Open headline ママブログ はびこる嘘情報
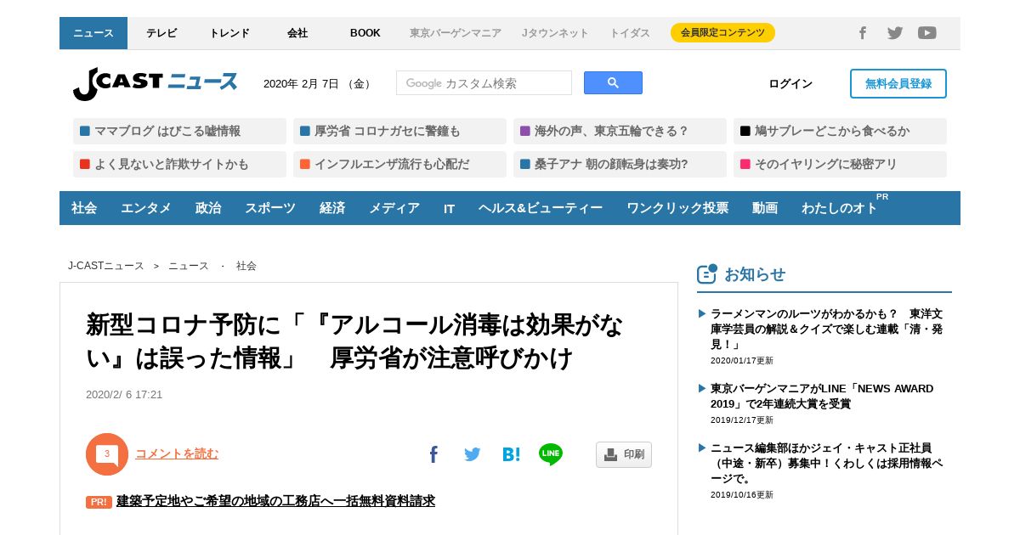Image resolution: width=1020 pixels, height=535 pixels. click(x=179, y=131)
